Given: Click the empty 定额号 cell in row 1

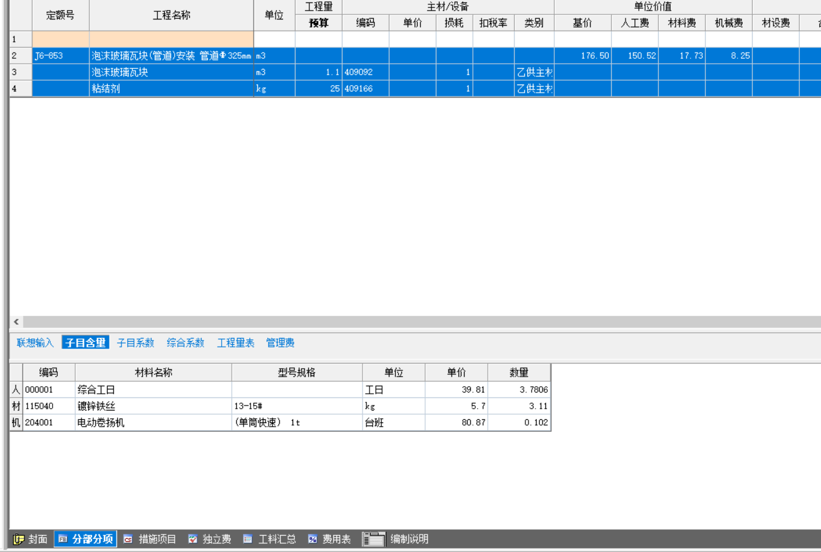Looking at the screenshot, I should [x=61, y=39].
